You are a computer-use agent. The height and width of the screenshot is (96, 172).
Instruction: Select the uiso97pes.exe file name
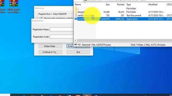tap(84, 19)
